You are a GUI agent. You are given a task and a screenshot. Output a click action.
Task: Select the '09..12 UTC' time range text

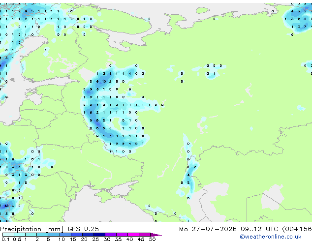click(x=259, y=229)
